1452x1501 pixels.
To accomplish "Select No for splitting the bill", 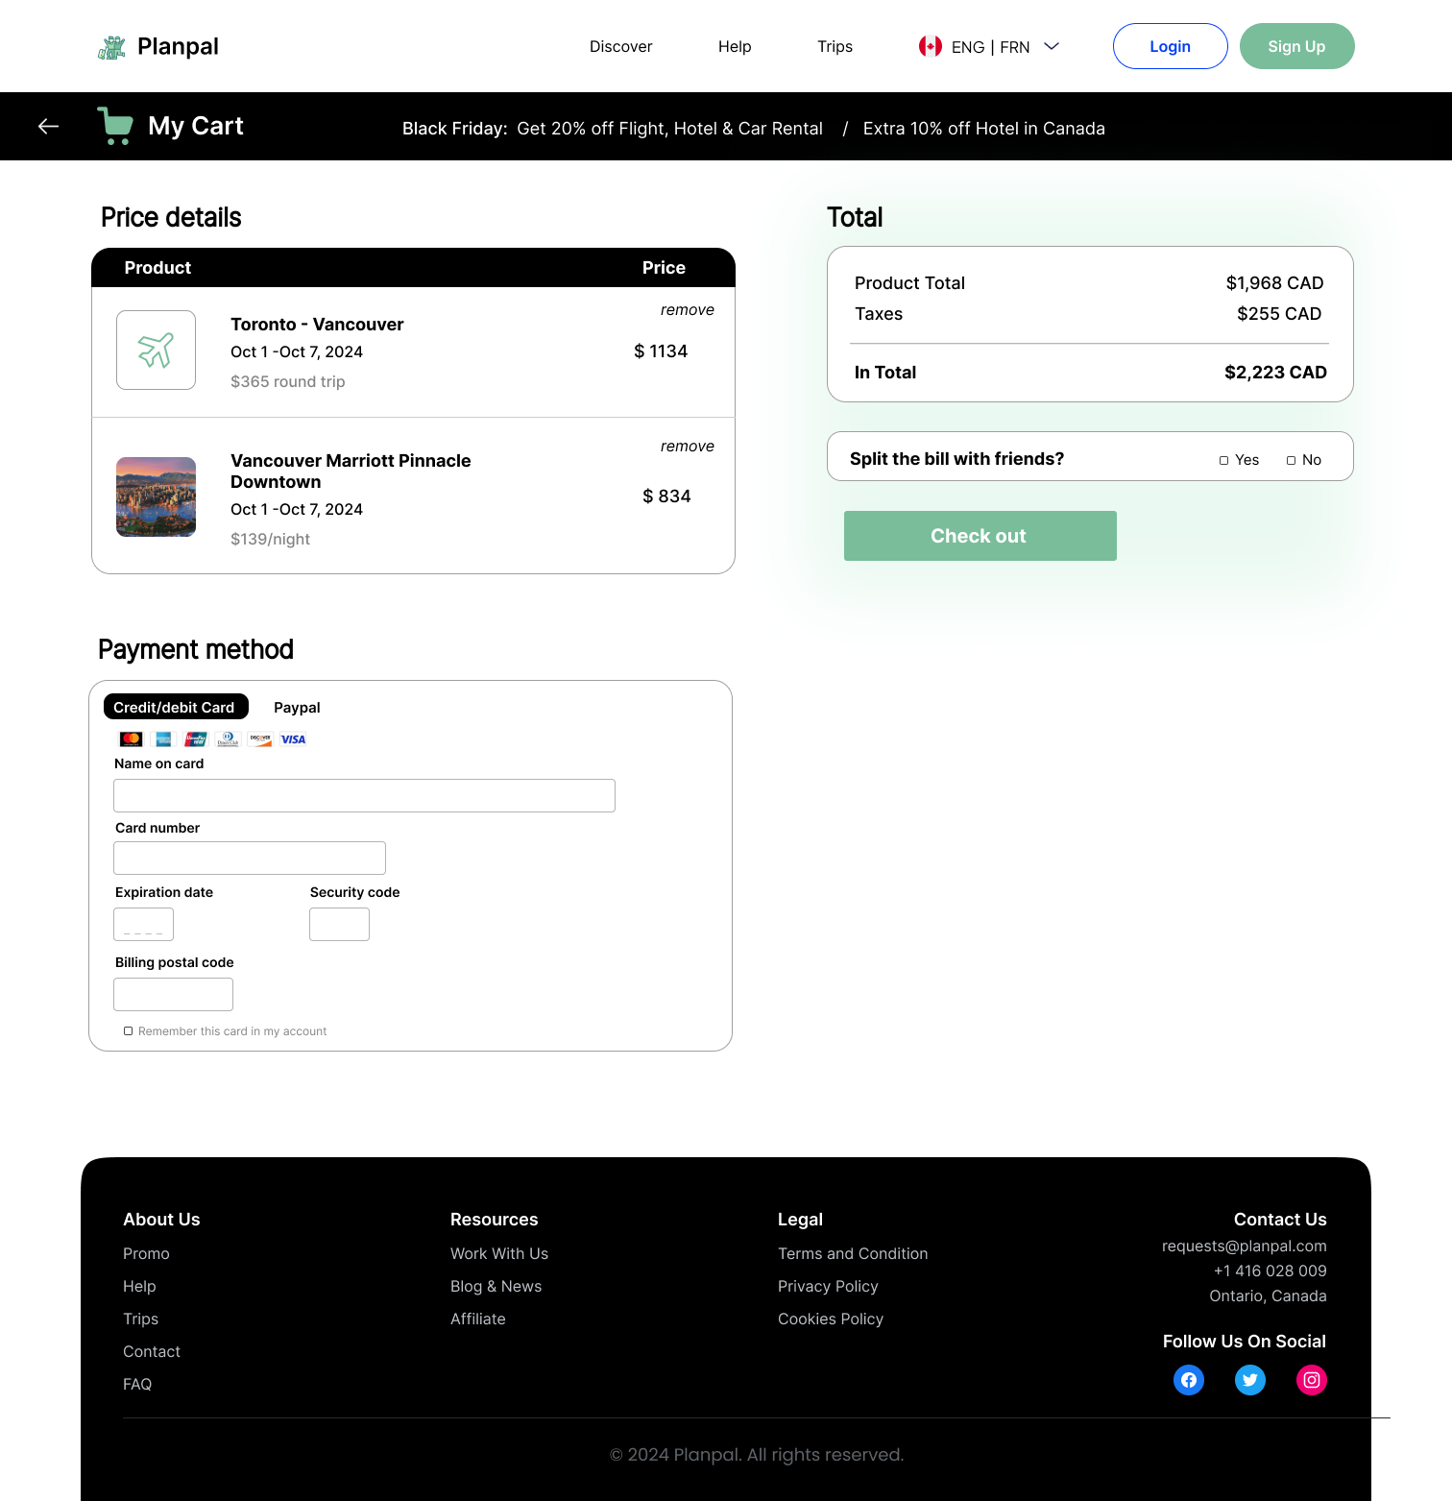I will tap(1292, 461).
